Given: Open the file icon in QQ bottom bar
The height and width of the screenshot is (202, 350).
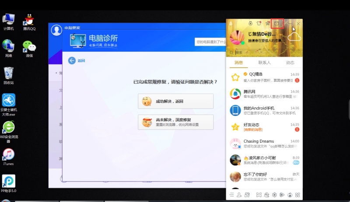Looking at the screenshot, I should (x=247, y=195).
